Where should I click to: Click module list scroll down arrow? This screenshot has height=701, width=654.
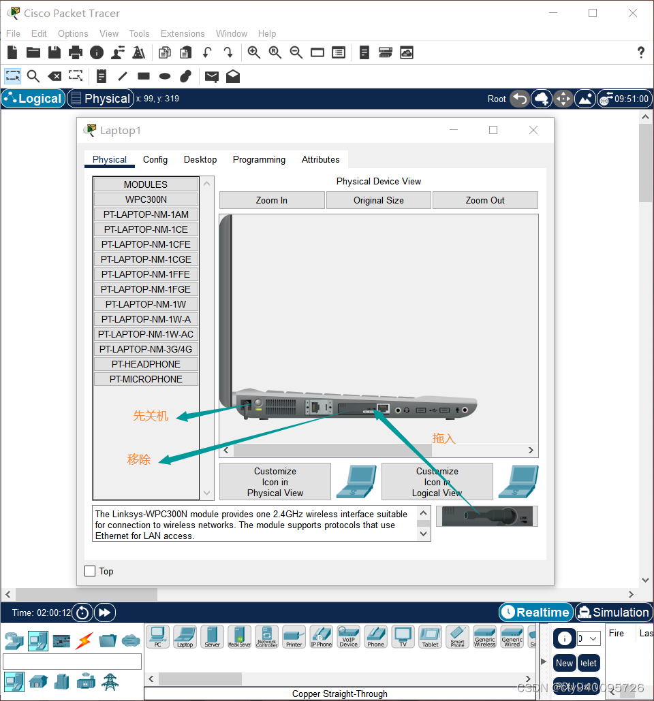[x=207, y=493]
